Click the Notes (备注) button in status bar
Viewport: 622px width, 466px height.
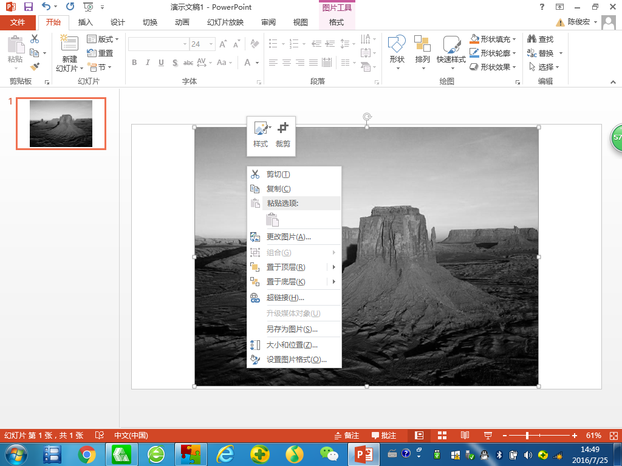(x=346, y=436)
